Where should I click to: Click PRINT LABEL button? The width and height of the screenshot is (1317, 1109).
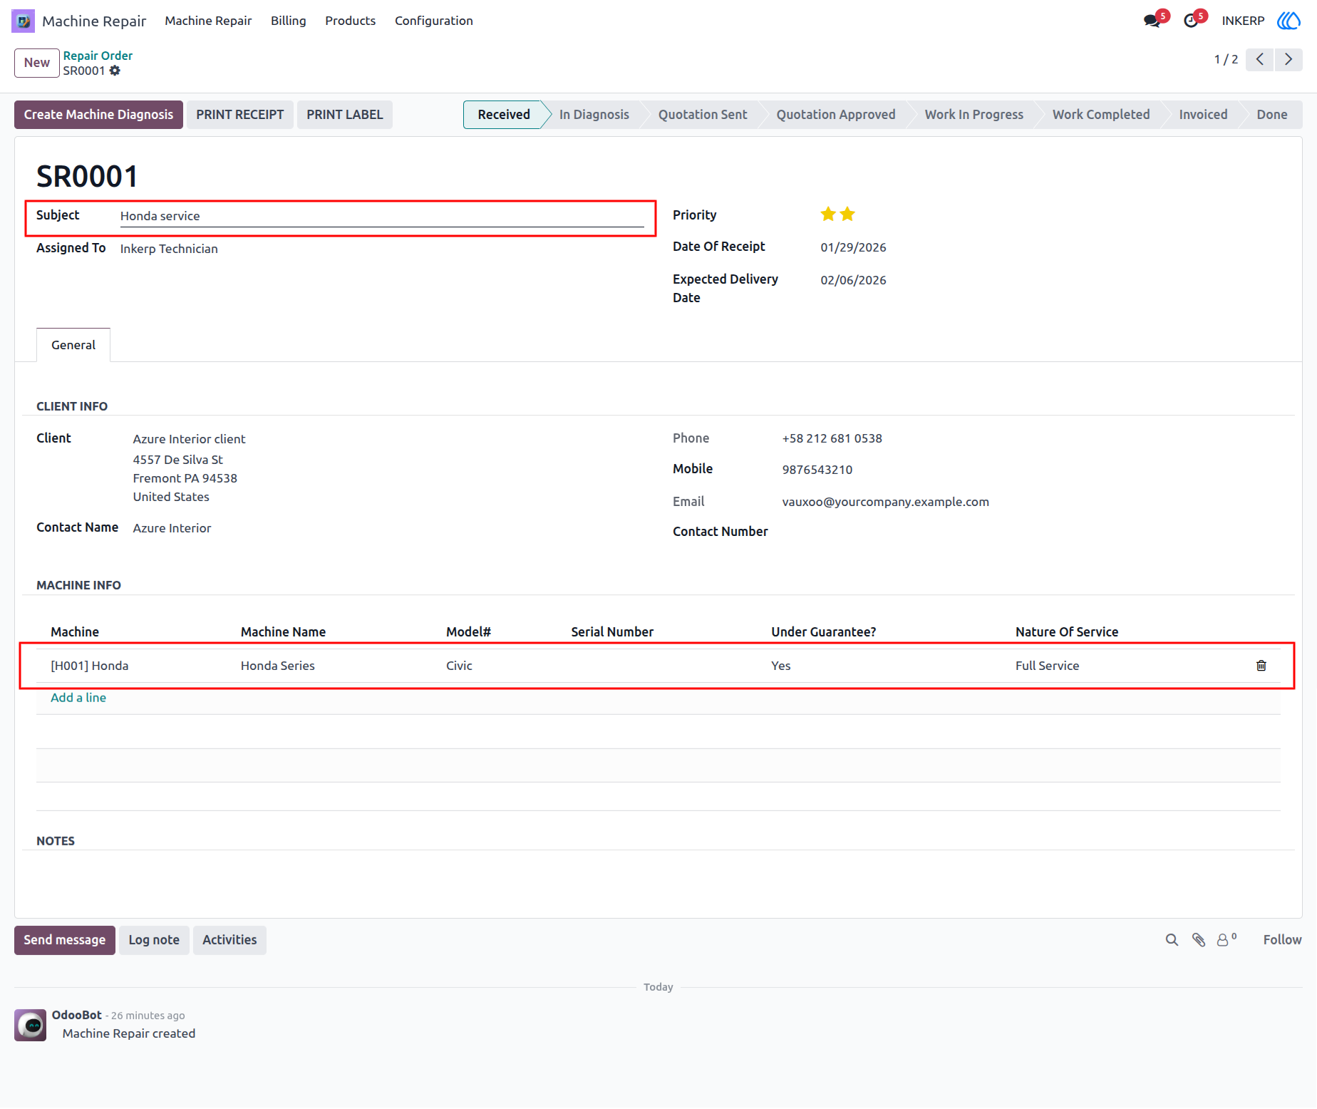[x=345, y=115]
